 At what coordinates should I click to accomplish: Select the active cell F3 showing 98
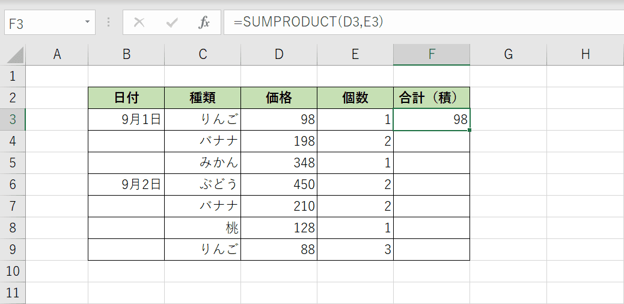point(432,120)
